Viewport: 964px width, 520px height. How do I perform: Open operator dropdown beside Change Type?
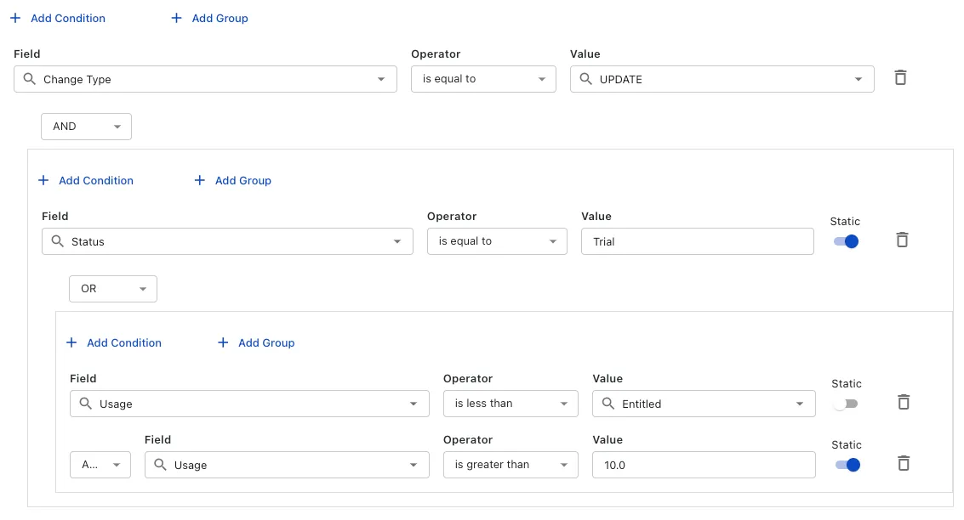click(x=483, y=79)
